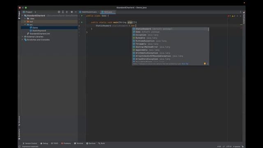Click the 4 spaces indent setting in status bar
The image size is (263, 148).
pyautogui.click(x=237, y=146)
